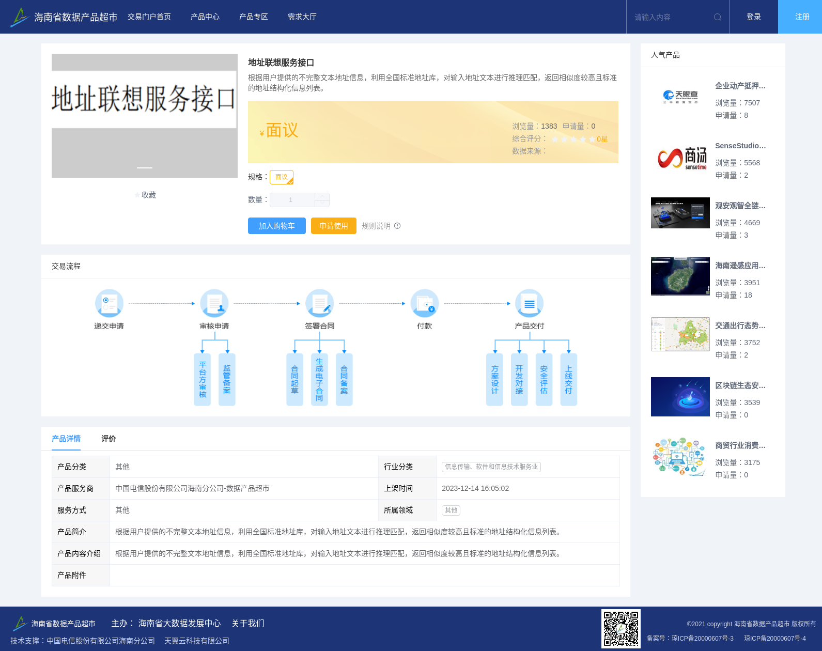Go to 产品专区 in the top navigation
The height and width of the screenshot is (651, 822).
click(x=254, y=17)
